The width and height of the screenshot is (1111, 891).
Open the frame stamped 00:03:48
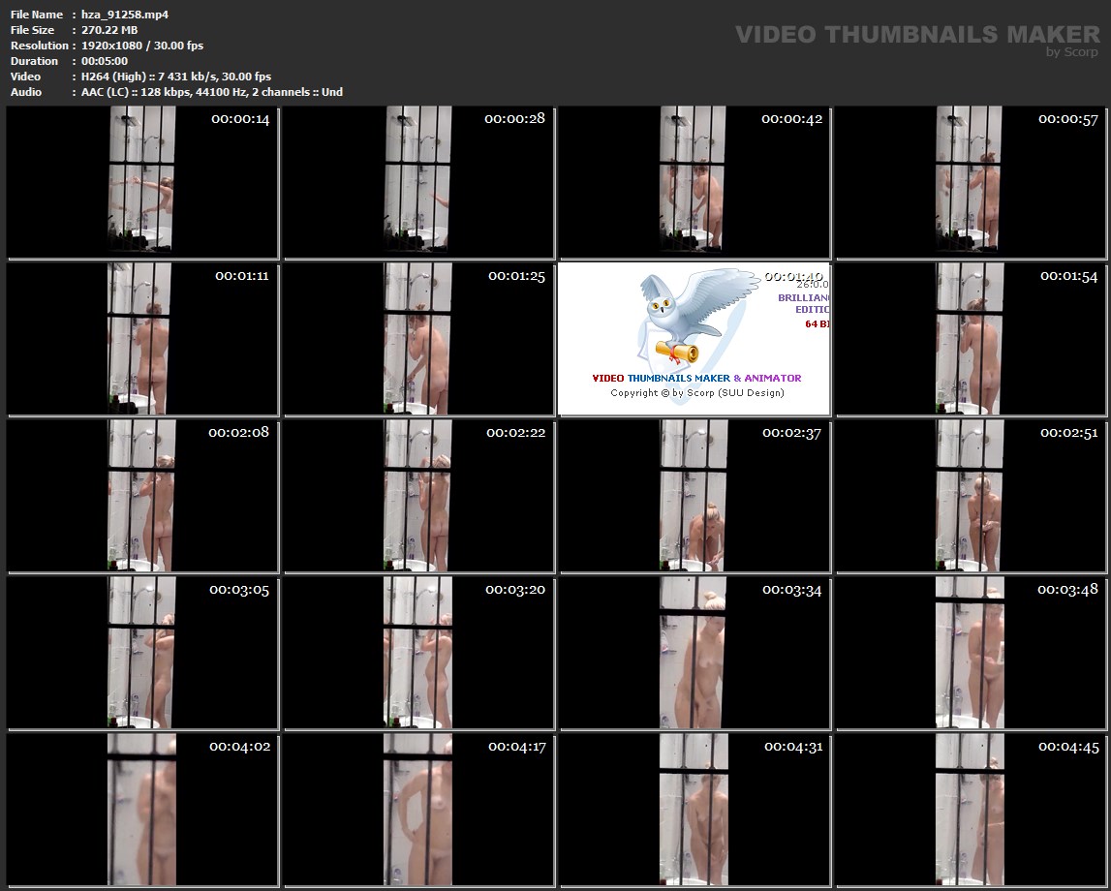click(x=971, y=653)
